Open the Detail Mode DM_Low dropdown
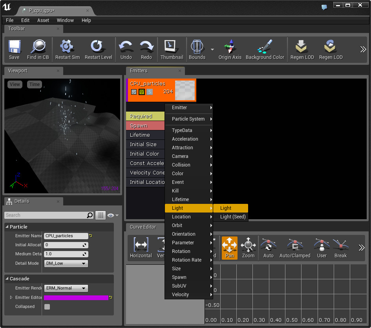 click(66, 264)
